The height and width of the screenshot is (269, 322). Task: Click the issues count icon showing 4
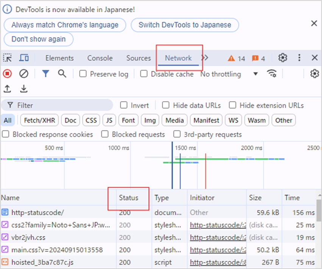pos(258,59)
